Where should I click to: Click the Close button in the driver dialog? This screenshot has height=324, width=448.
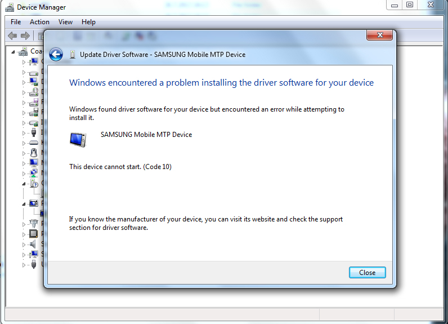click(367, 273)
